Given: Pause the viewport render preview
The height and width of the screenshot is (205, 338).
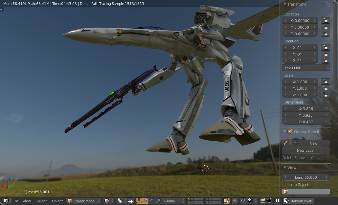Looking at the screenshot, I should tap(278, 201).
